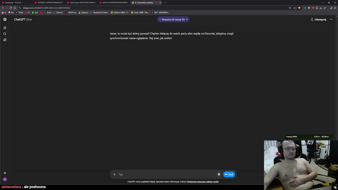The width and height of the screenshot is (338, 190).
Task: Open the search chats icon in sidebar
Action: pyautogui.click(x=5, y=34)
